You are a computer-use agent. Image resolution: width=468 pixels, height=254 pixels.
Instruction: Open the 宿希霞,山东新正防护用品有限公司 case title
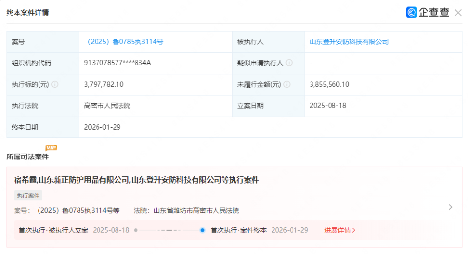(x=136, y=180)
